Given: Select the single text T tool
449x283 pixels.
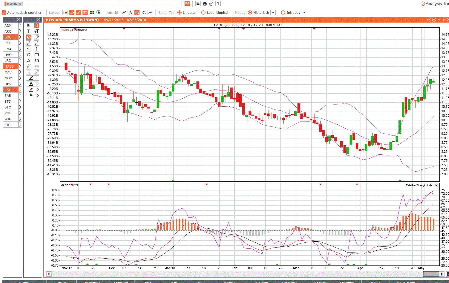Looking at the screenshot, I should 29,31.
